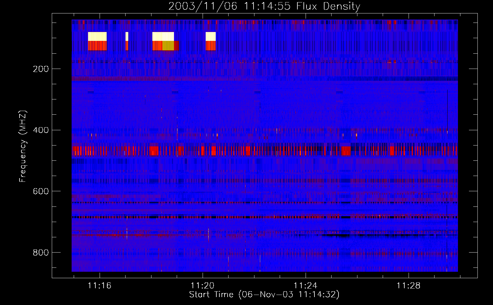Click the 600 frequency tick label

[41, 191]
